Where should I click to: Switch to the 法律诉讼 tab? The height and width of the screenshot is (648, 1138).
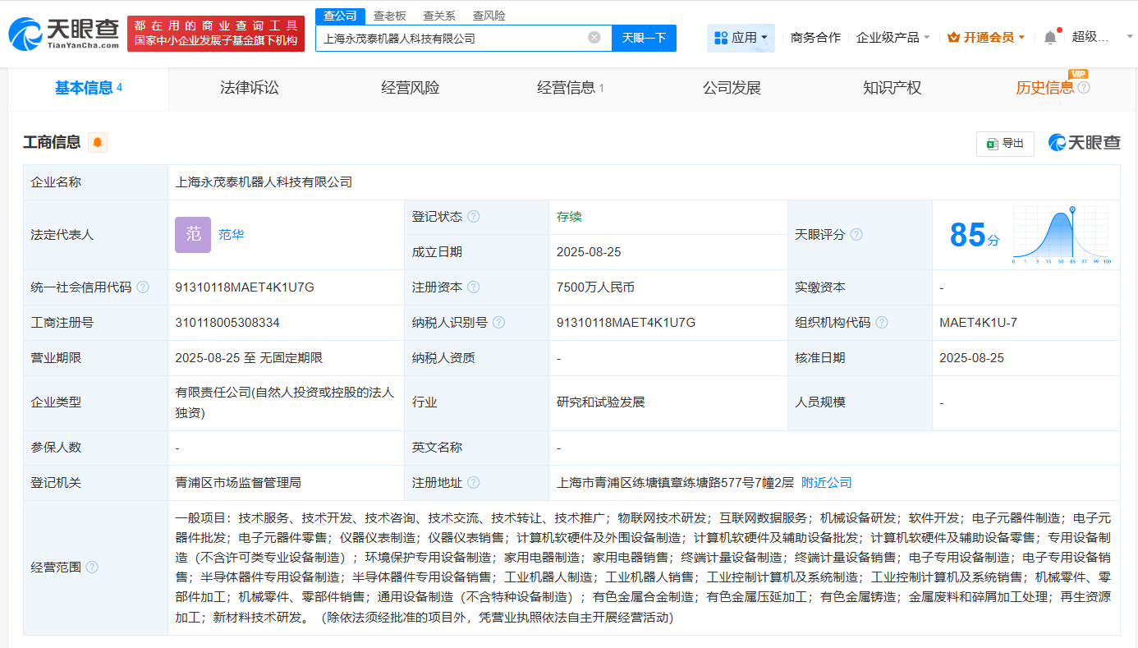pos(250,88)
